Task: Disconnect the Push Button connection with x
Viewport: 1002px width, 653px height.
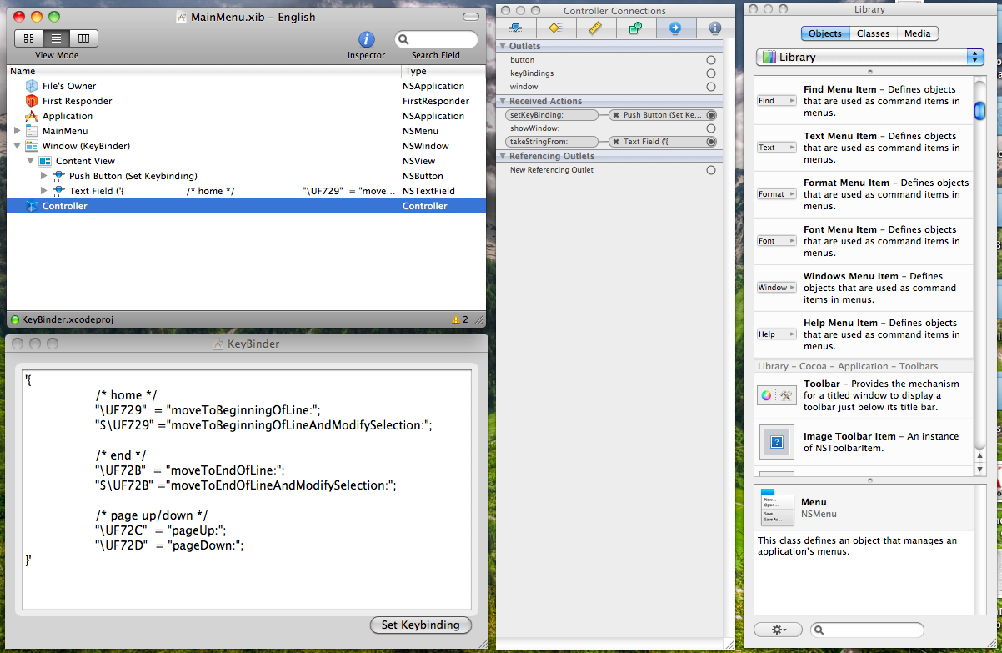Action: tap(615, 115)
